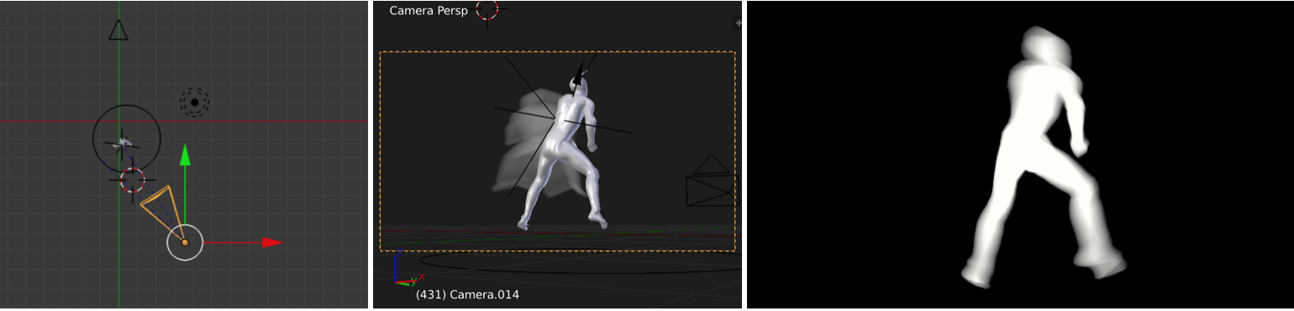Viewport: 1294px width, 311px height.
Task: Click the green Y-axis manipulator arrow
Action: (185, 155)
